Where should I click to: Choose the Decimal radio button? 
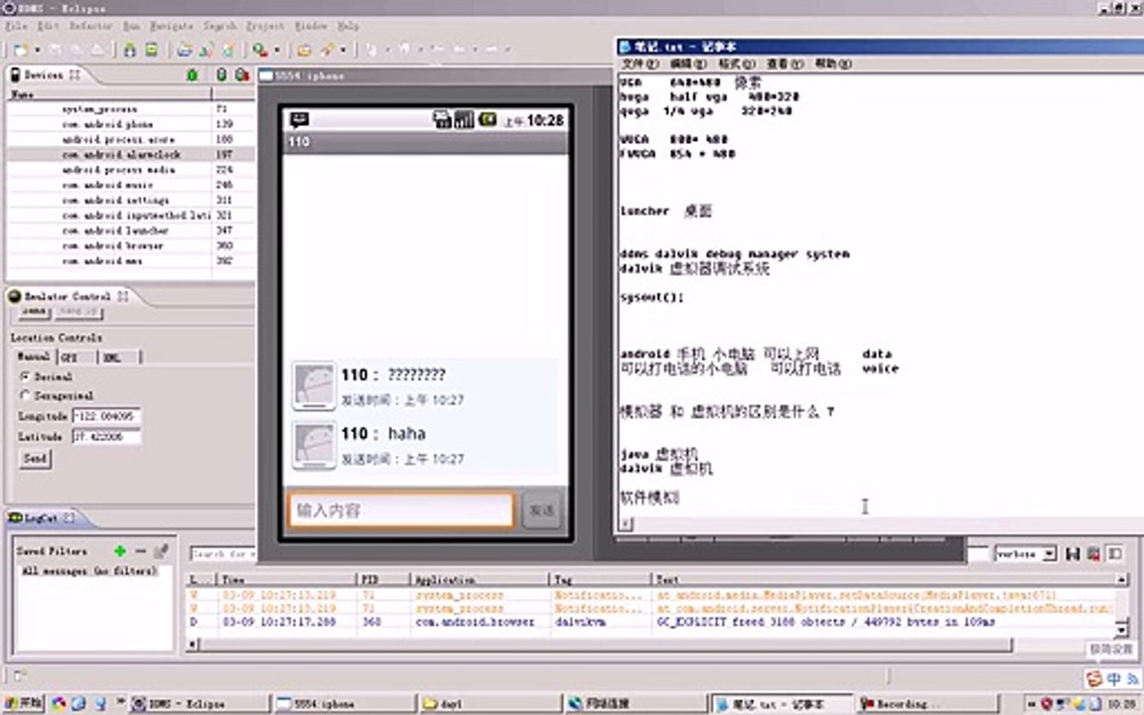tap(26, 376)
